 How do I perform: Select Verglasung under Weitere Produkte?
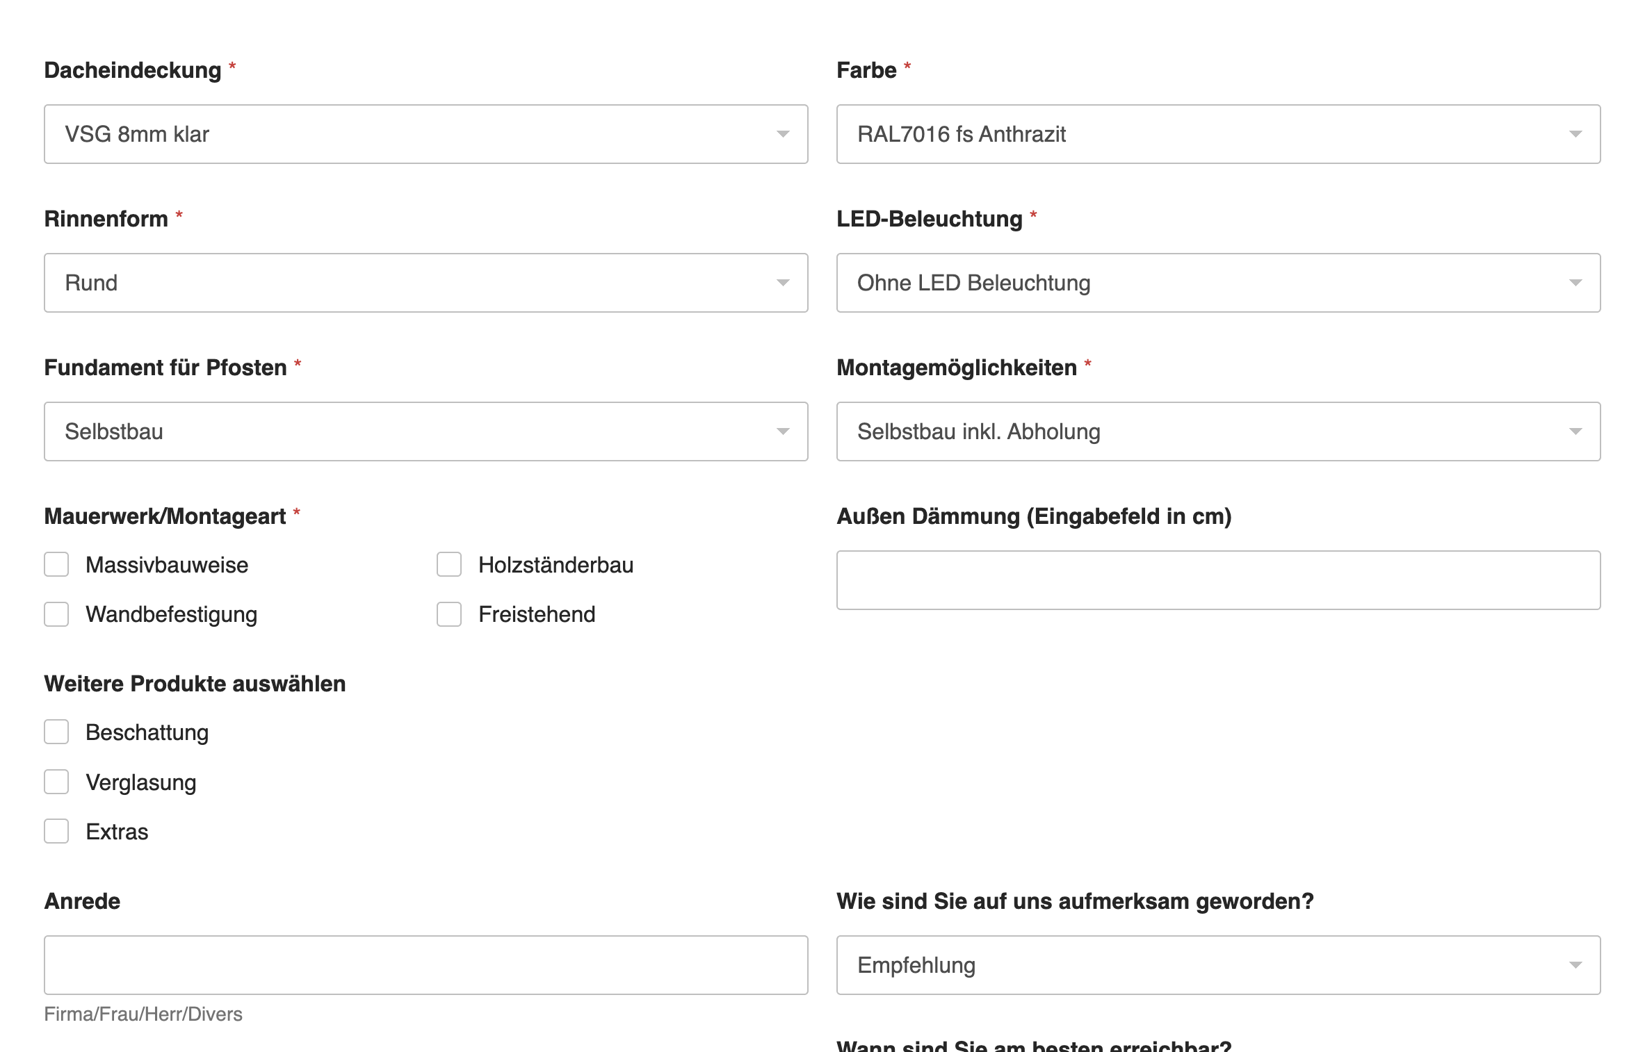56,782
